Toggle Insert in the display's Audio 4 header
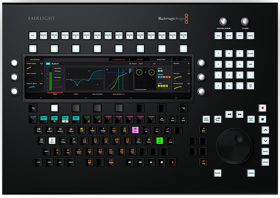Screen dimensions: 280x198 (x=140, y=63)
